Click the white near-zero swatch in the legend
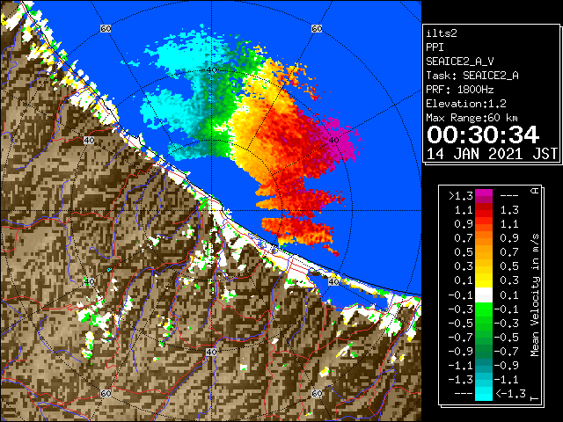The image size is (563, 422). [484, 295]
